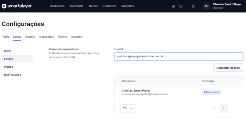This screenshot has width=246, height=134.
Task: Open the apps grid icon
Action: point(193,6)
